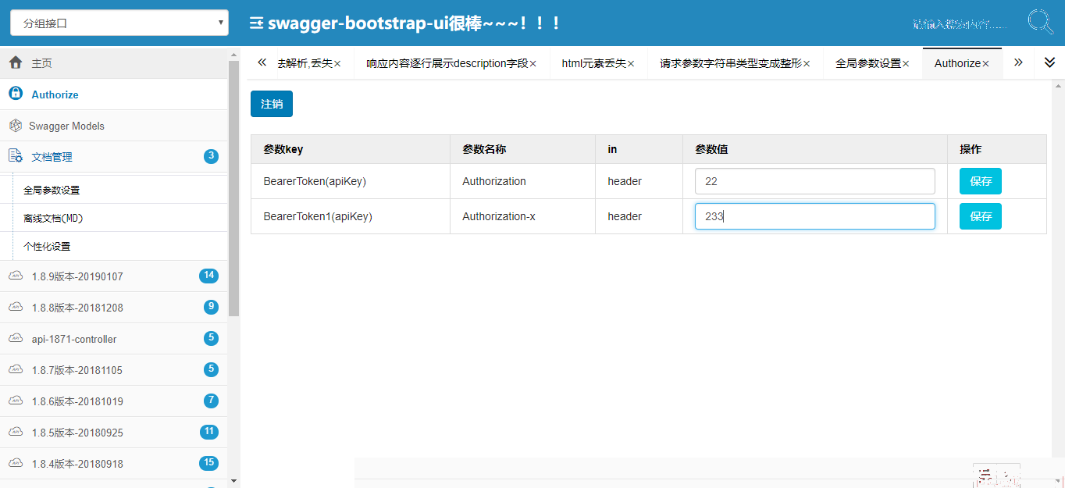Expand the 1.8.4版本-20180918 API group

pyautogui.click(x=114, y=463)
